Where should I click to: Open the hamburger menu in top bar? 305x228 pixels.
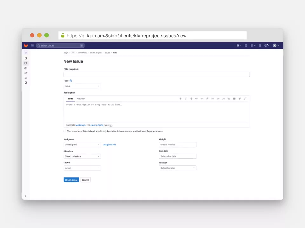click(x=32, y=46)
